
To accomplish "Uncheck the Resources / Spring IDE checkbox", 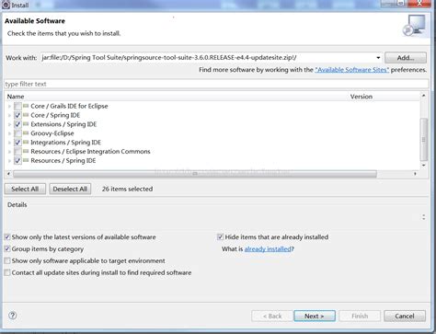I will pos(17,160).
